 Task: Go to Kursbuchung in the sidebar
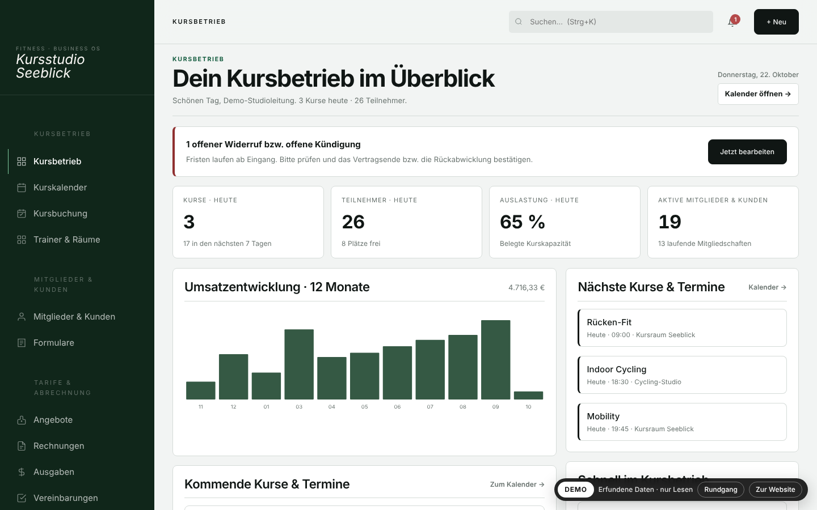pyautogui.click(x=77, y=214)
